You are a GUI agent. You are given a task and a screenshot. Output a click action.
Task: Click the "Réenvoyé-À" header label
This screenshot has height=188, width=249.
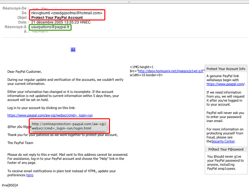pos(16,27)
